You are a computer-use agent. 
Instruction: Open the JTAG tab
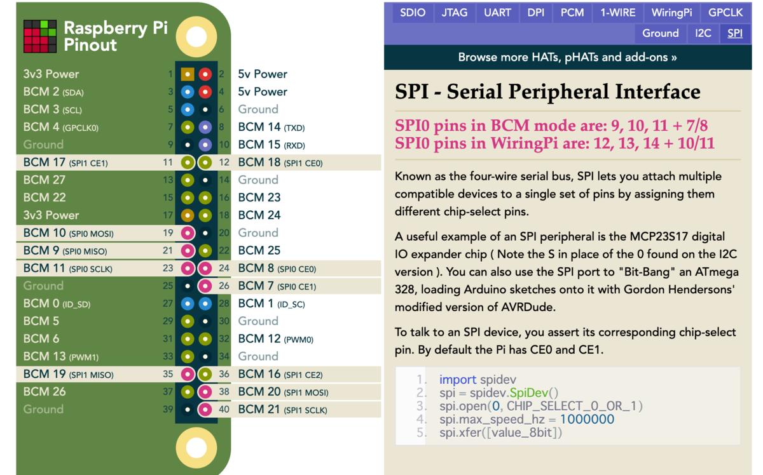(x=455, y=13)
